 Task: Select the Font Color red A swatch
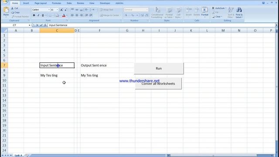[x=64, y=16]
